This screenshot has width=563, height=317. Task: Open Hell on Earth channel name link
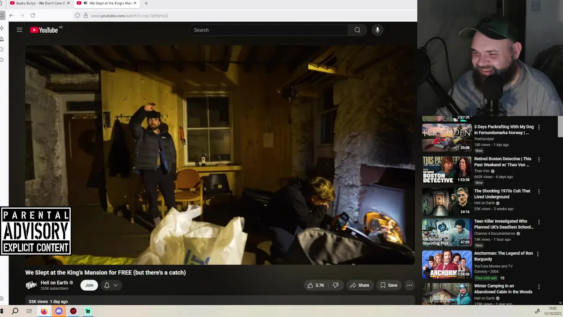point(54,283)
